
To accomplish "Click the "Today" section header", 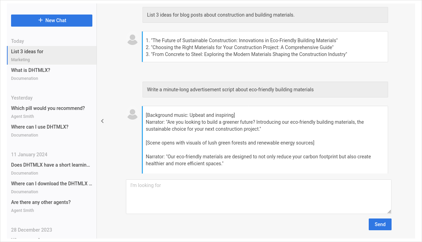I will [17, 41].
